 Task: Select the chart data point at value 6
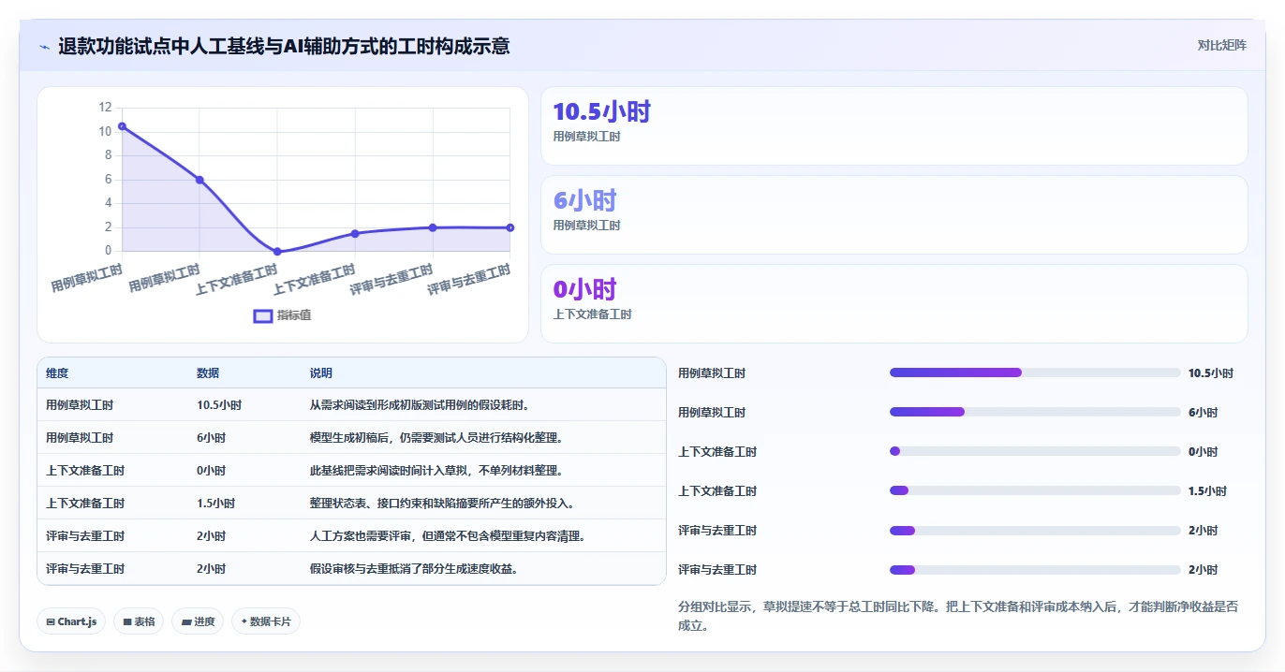(x=199, y=180)
